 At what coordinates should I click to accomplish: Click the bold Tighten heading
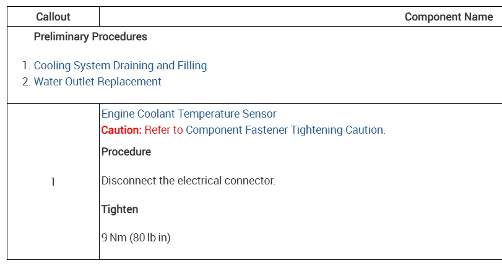pos(119,209)
